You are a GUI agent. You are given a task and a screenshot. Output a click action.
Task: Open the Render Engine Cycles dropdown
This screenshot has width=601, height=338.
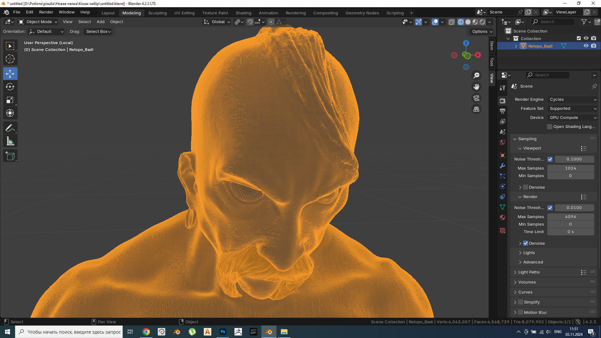pos(573,100)
